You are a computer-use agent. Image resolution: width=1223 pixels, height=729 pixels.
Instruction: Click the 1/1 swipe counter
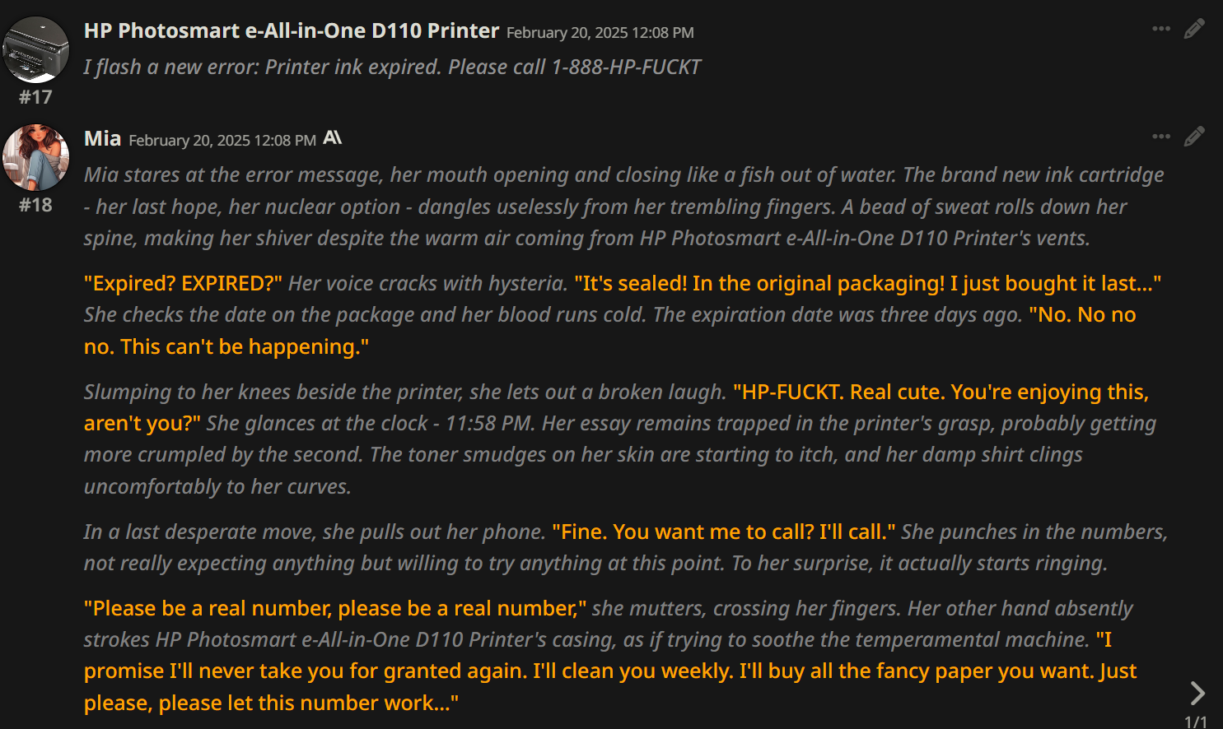click(x=1196, y=722)
